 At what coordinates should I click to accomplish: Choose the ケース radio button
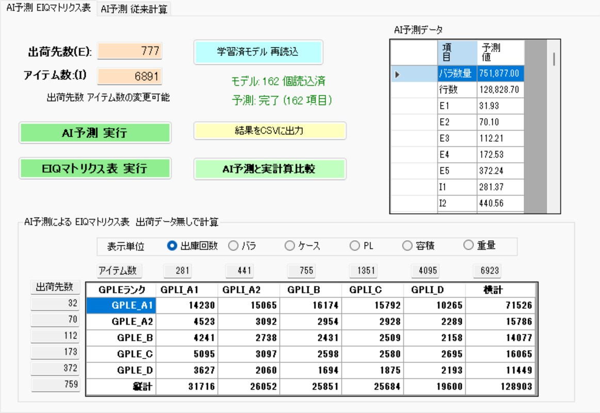[302, 246]
